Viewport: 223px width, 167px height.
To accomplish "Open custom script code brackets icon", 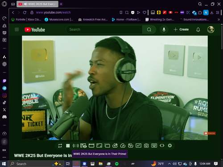I will click(162, 146).
